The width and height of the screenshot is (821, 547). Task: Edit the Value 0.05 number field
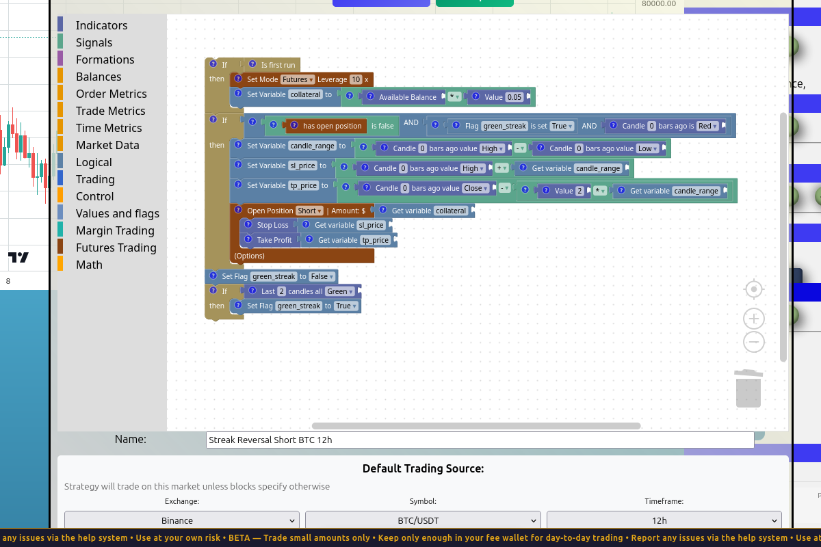[x=514, y=97]
